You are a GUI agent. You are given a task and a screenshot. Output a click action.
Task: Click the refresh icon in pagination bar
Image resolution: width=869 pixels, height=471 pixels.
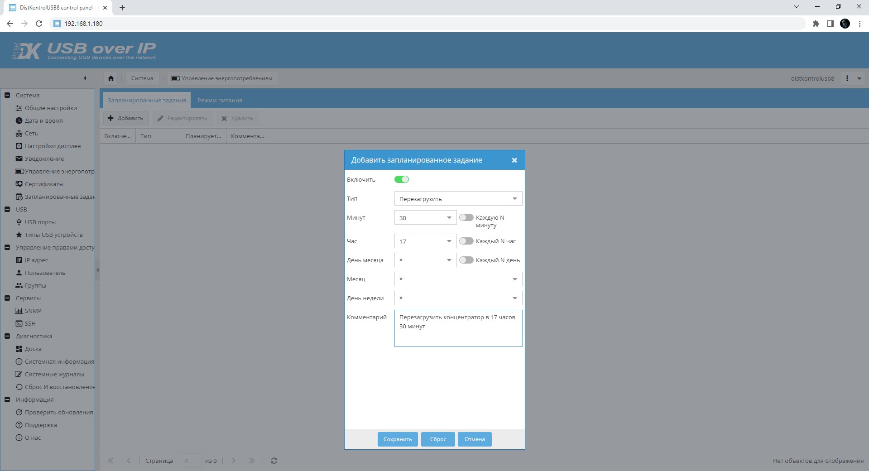pos(274,461)
